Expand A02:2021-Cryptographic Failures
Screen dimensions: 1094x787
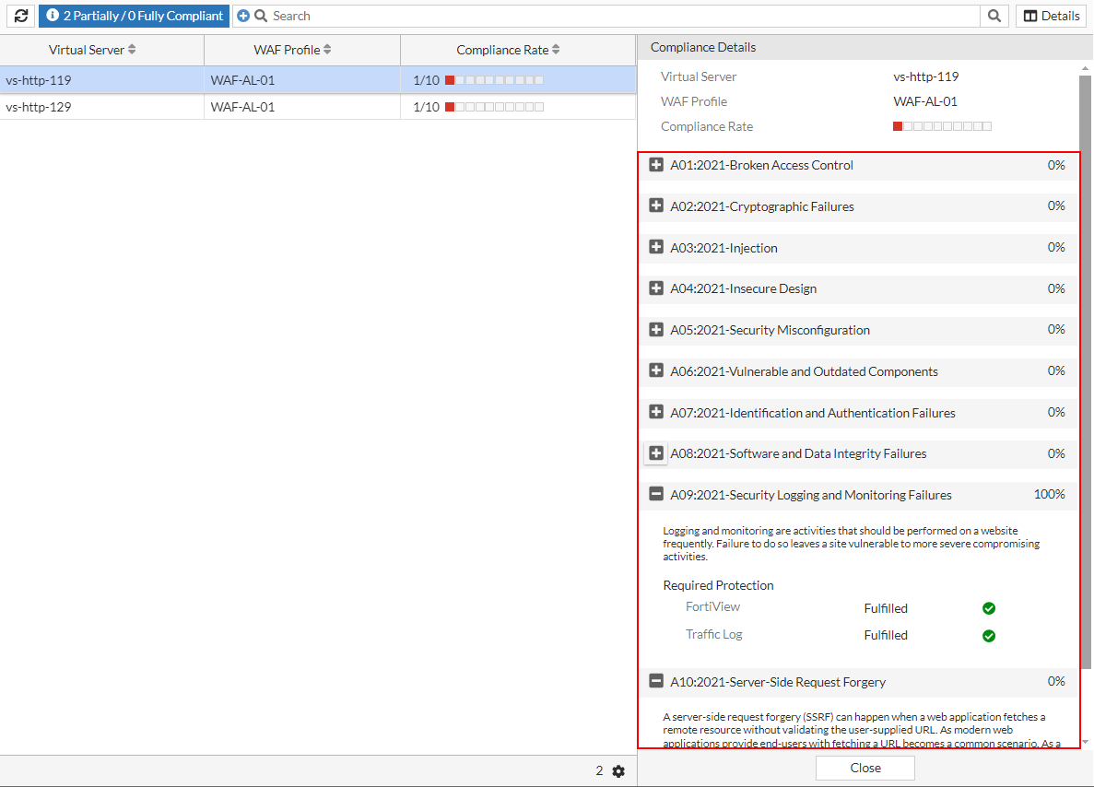(656, 206)
